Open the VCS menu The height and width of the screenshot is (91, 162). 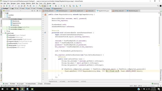coord(45,3)
